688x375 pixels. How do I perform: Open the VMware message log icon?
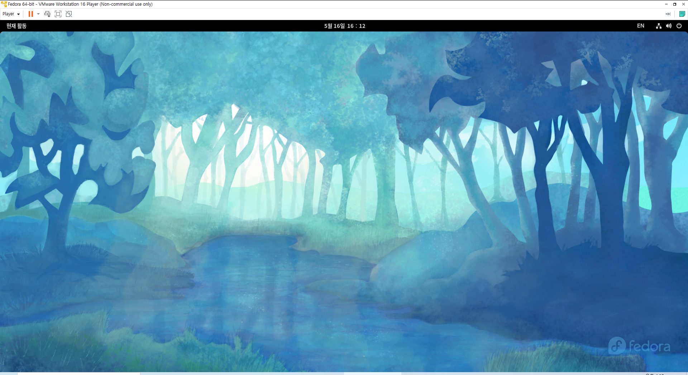[x=682, y=14]
